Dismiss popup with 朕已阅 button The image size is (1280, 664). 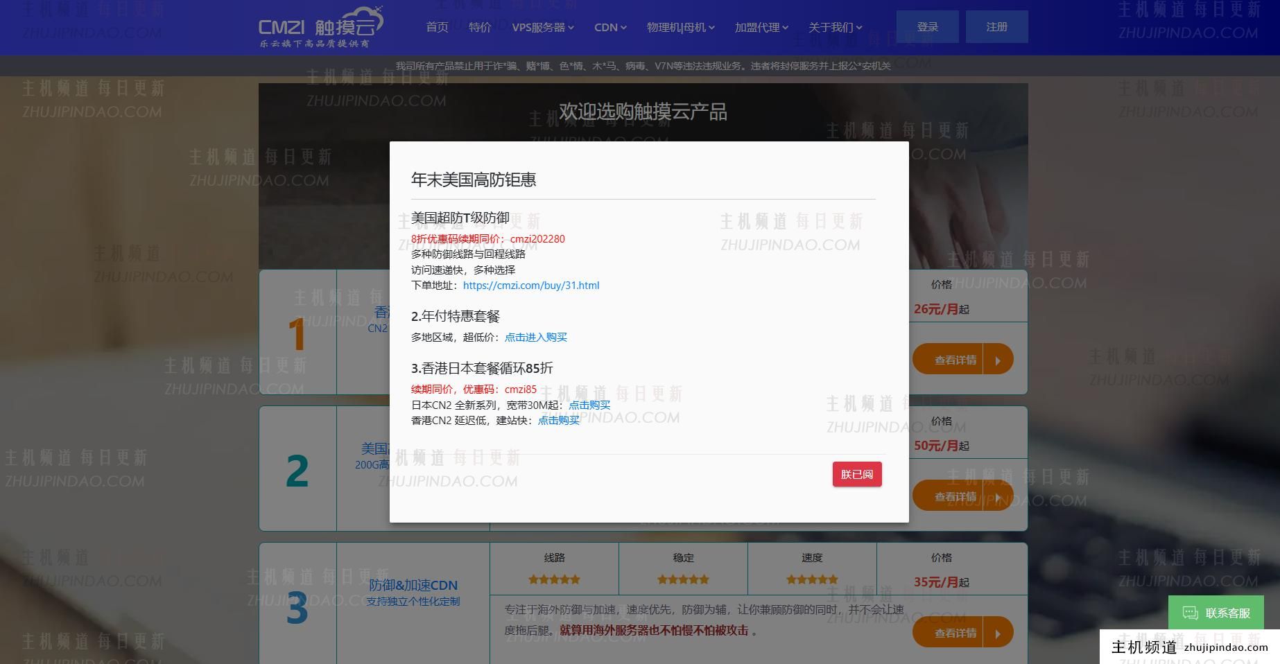pyautogui.click(x=857, y=474)
